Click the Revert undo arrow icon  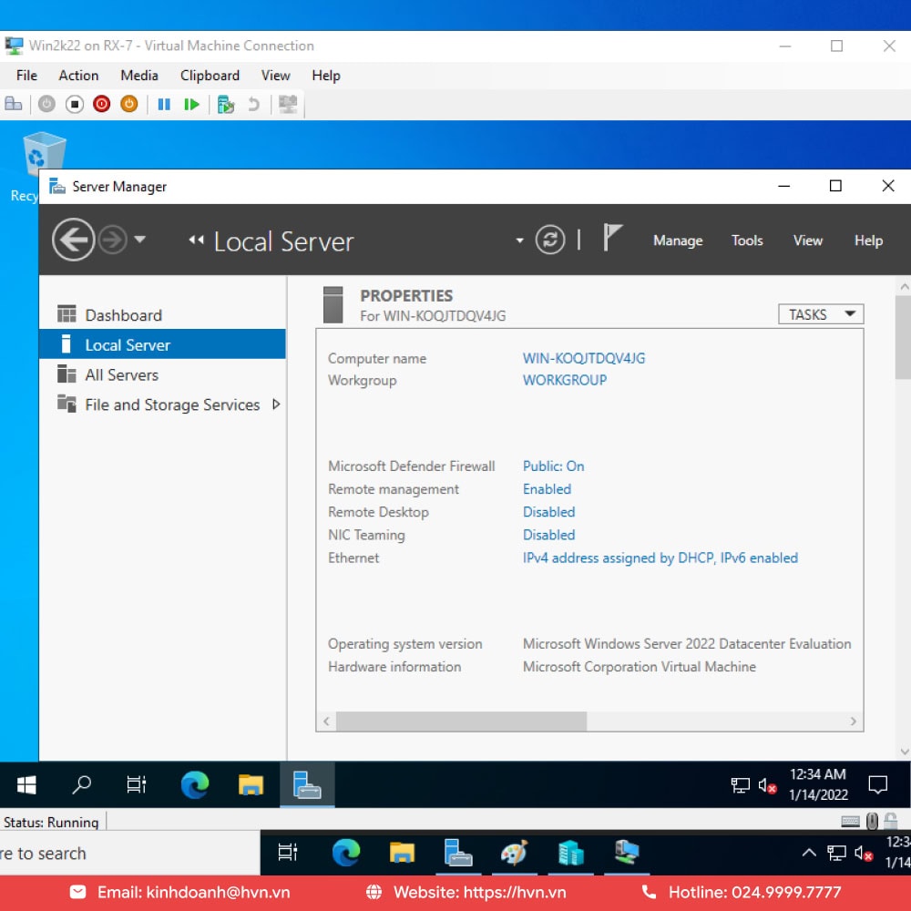253,105
